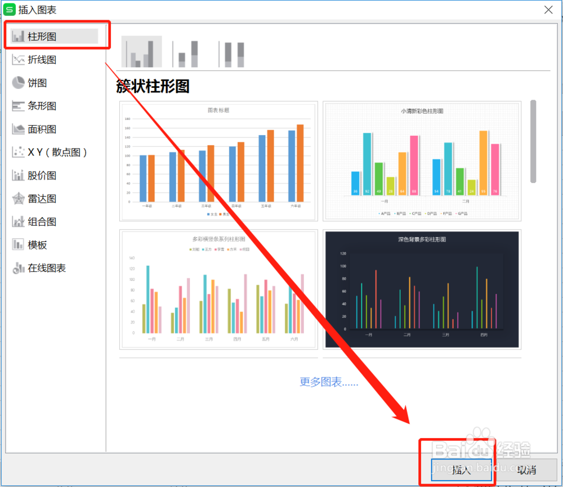Pick the 多彩横竖条系列柱形图 thumbnail

click(218, 289)
